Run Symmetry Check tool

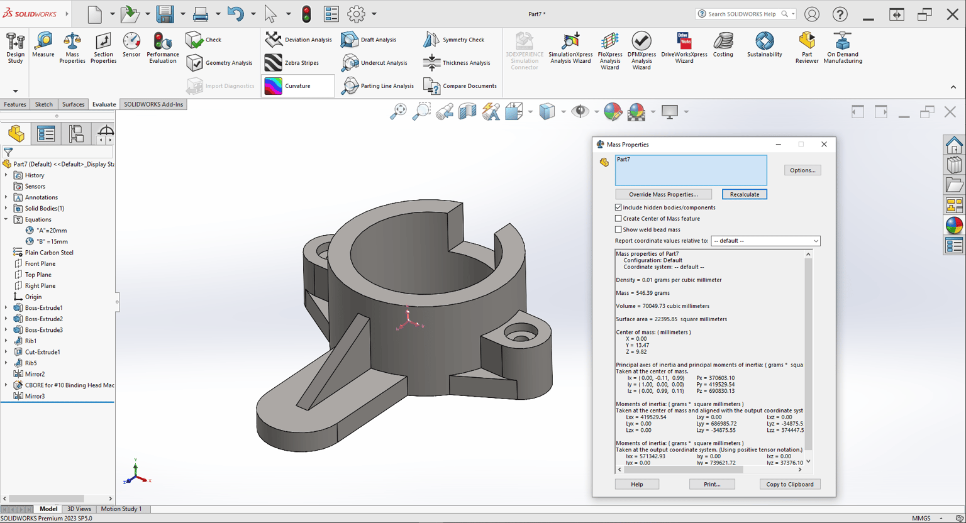pos(453,40)
